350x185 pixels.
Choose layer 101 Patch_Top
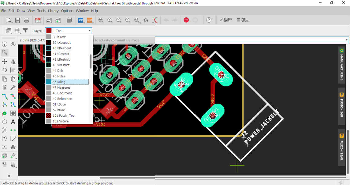pyautogui.click(x=67, y=116)
